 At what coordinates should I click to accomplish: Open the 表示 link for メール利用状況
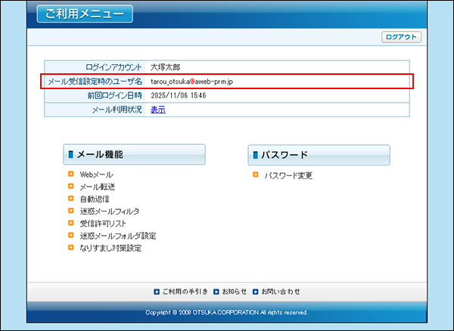pyautogui.click(x=157, y=110)
